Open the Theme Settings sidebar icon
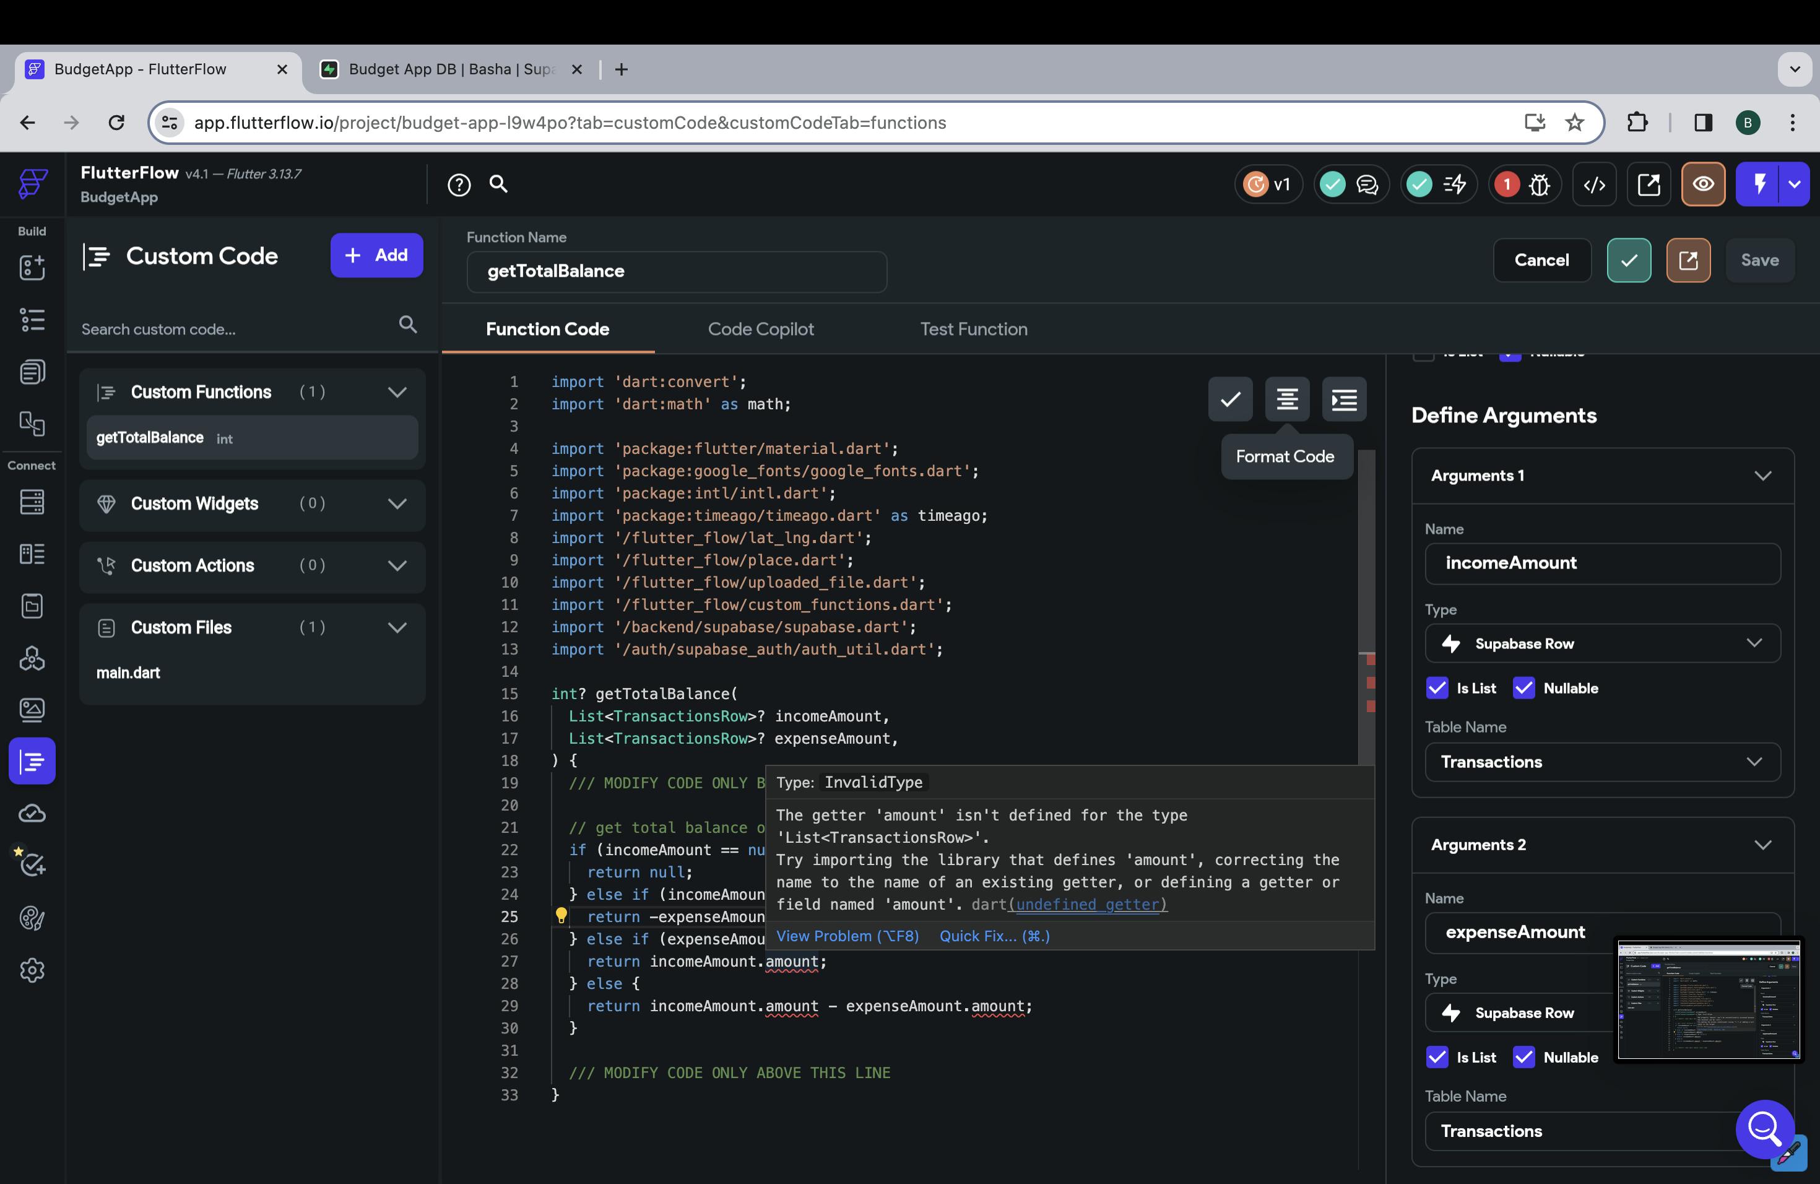1820x1184 pixels. click(32, 918)
